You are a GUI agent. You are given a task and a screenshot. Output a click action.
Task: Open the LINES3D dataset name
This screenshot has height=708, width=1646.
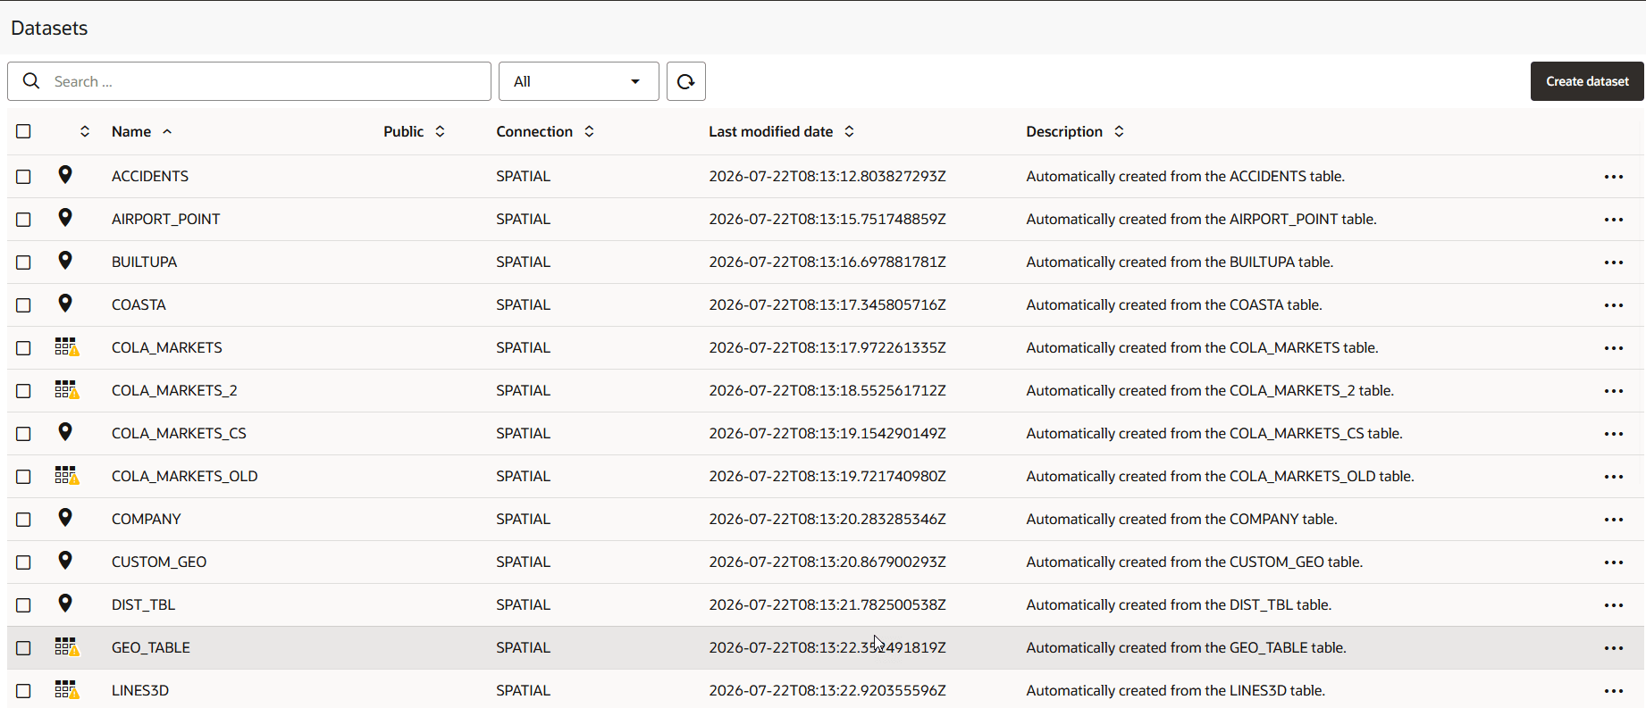(x=140, y=690)
